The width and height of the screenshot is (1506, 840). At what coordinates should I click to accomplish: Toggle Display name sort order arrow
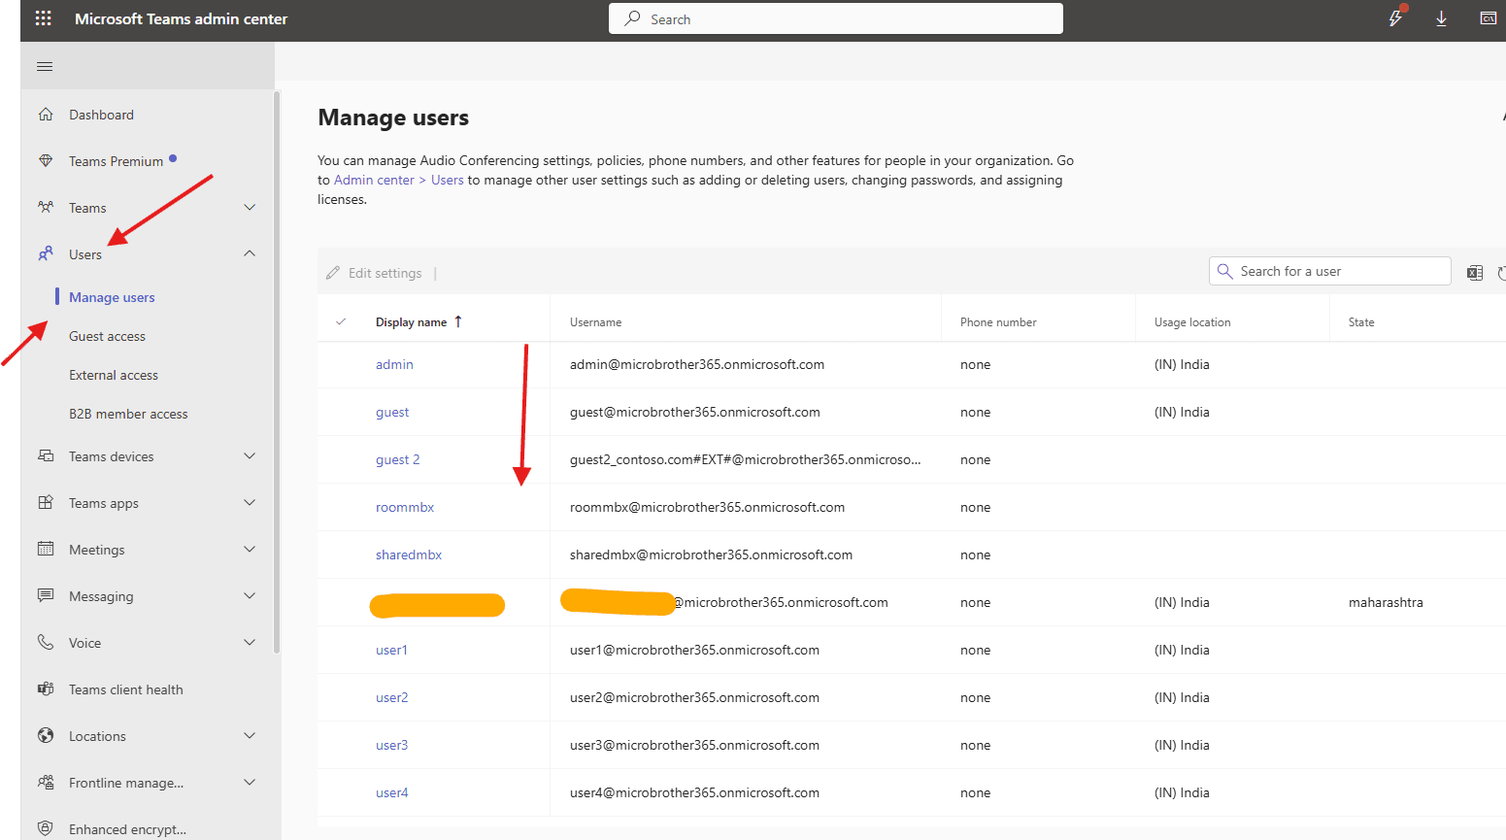coord(457,320)
